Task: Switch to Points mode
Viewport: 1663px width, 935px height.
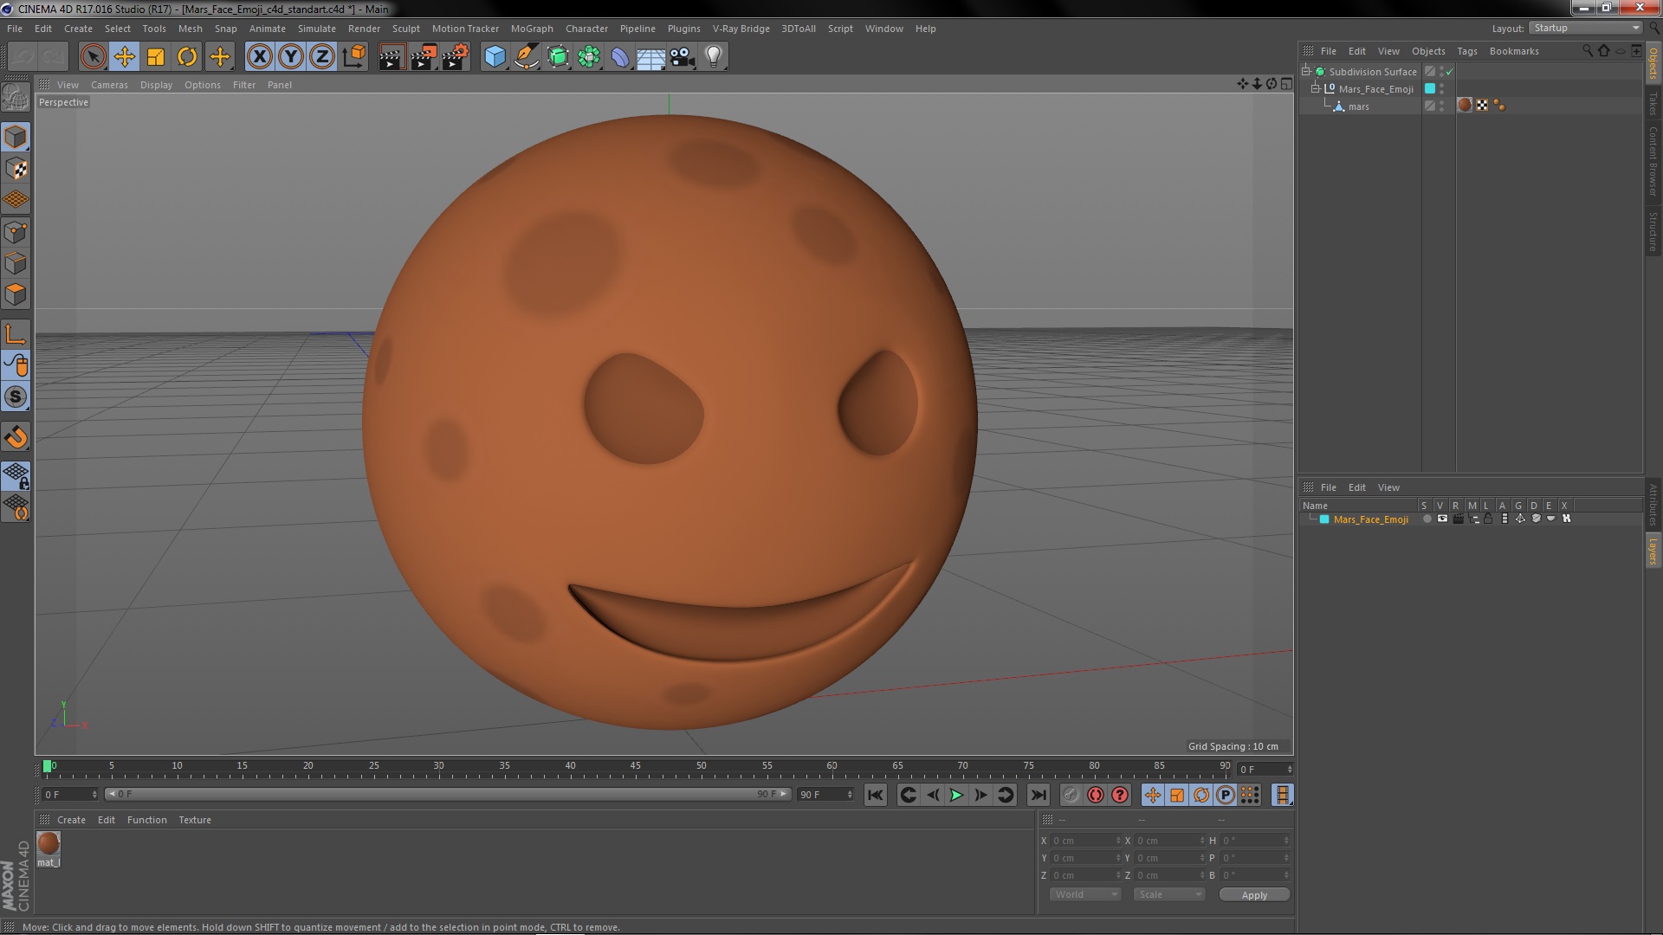Action: pos(16,232)
